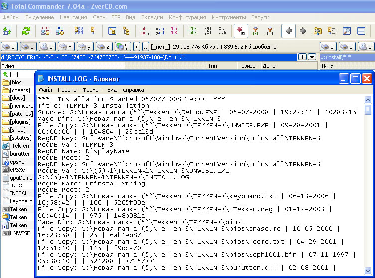Image resolution: width=375 pixels, height=278 pixels.
Task: Go up via [..] entry
Action: click(x=10, y=74)
